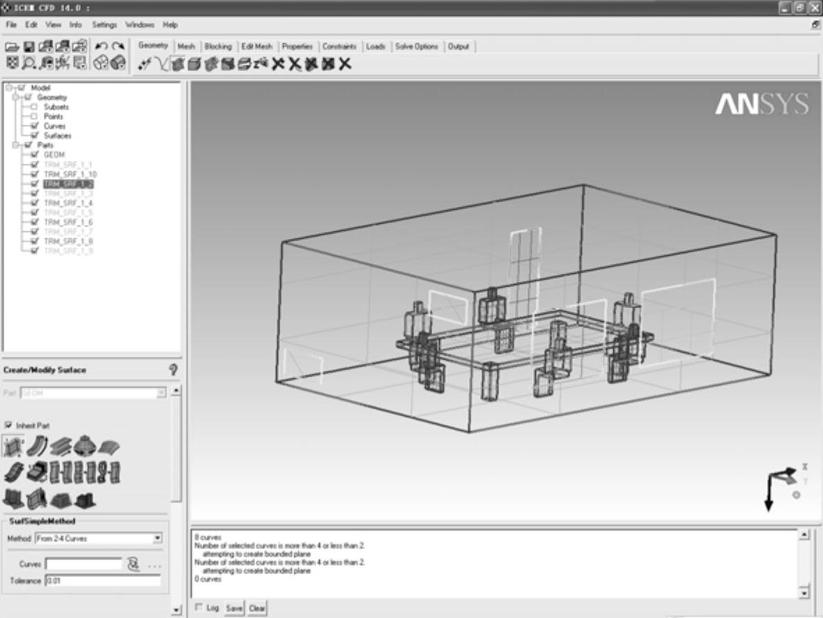Collapse the Parts tree node
Screen dimensions: 823x618
click(x=17, y=145)
